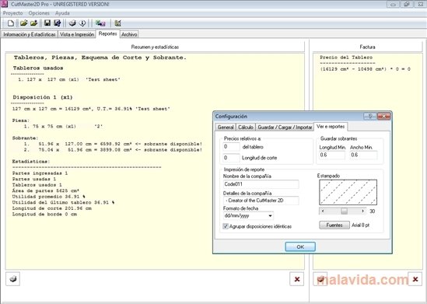This screenshot has height=304, width=427.
Task: Click the 'Longitud de corte 201.96 cm' line
Action: pos(52,208)
